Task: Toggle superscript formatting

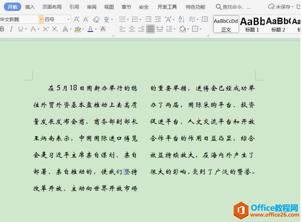Action: (x=46, y=29)
